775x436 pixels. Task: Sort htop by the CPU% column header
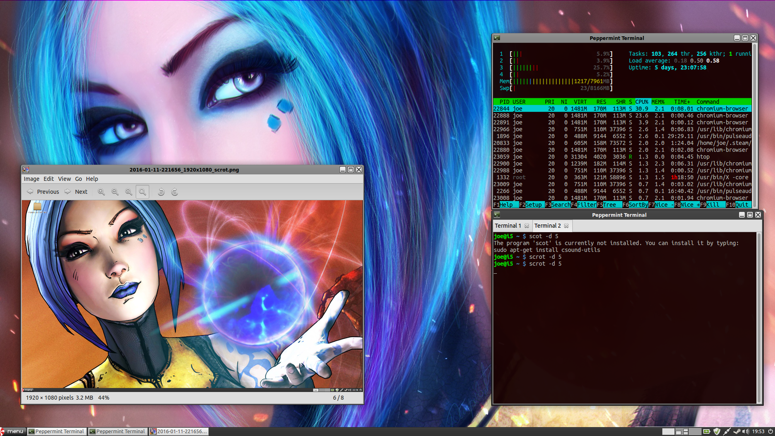click(x=642, y=102)
